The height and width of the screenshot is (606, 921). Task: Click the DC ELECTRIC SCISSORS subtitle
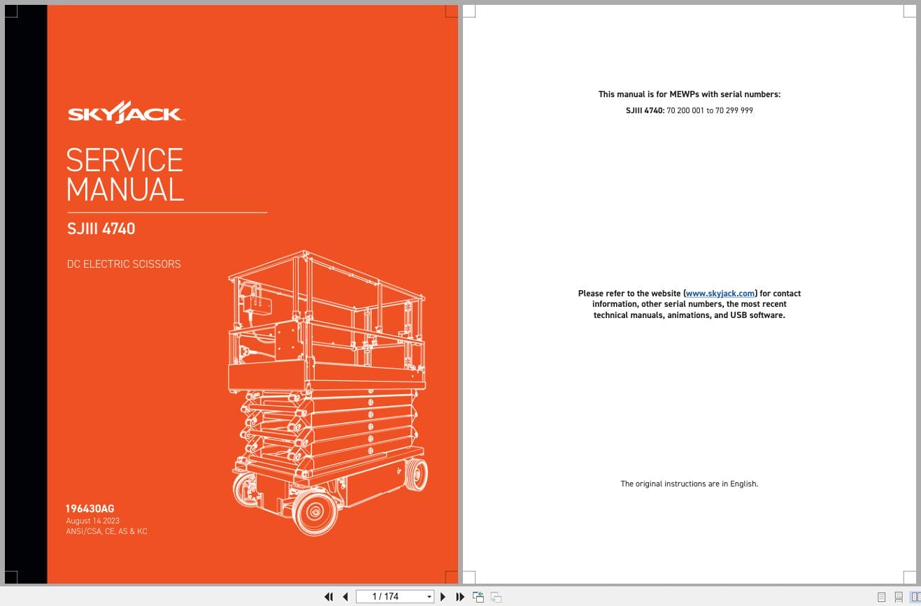[x=124, y=264]
